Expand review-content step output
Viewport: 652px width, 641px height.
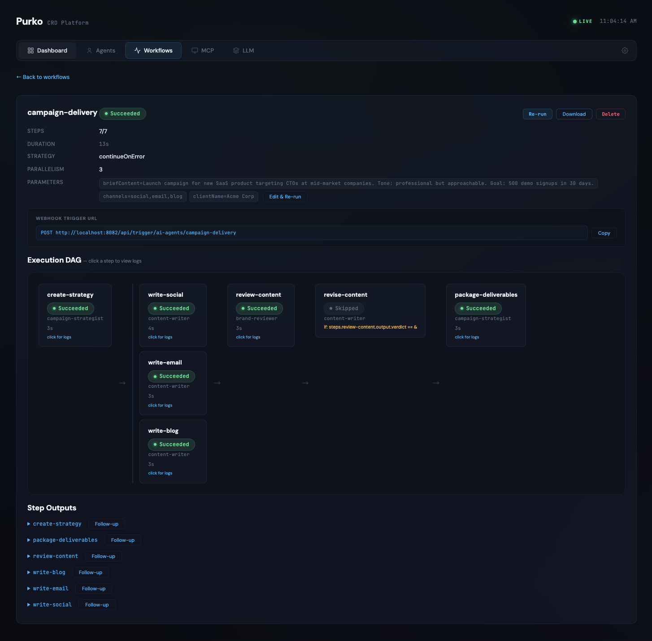click(x=52, y=556)
